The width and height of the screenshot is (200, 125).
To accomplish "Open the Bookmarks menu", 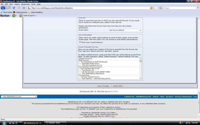I will (26, 4).
